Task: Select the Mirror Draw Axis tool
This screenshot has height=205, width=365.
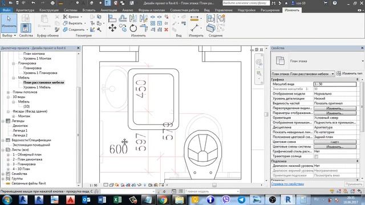Action: coord(144,18)
